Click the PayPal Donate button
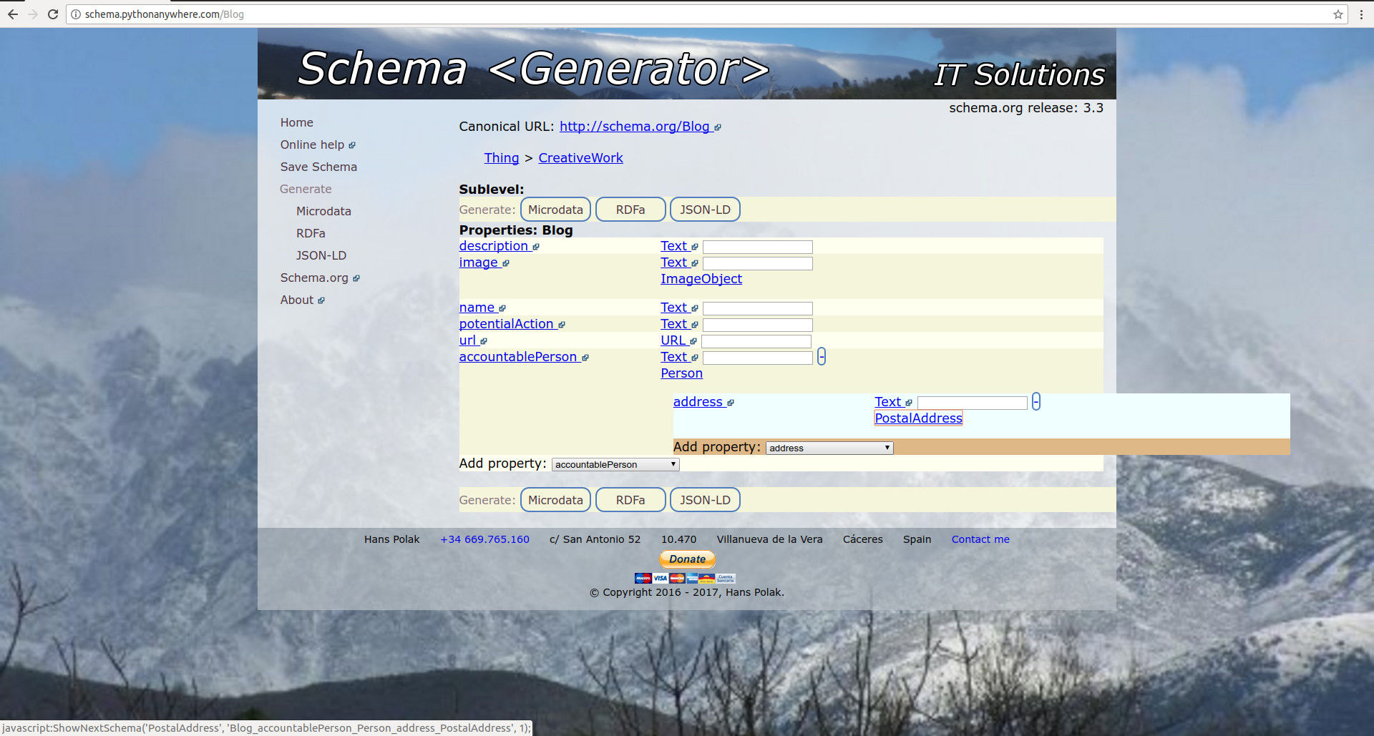 (687, 559)
